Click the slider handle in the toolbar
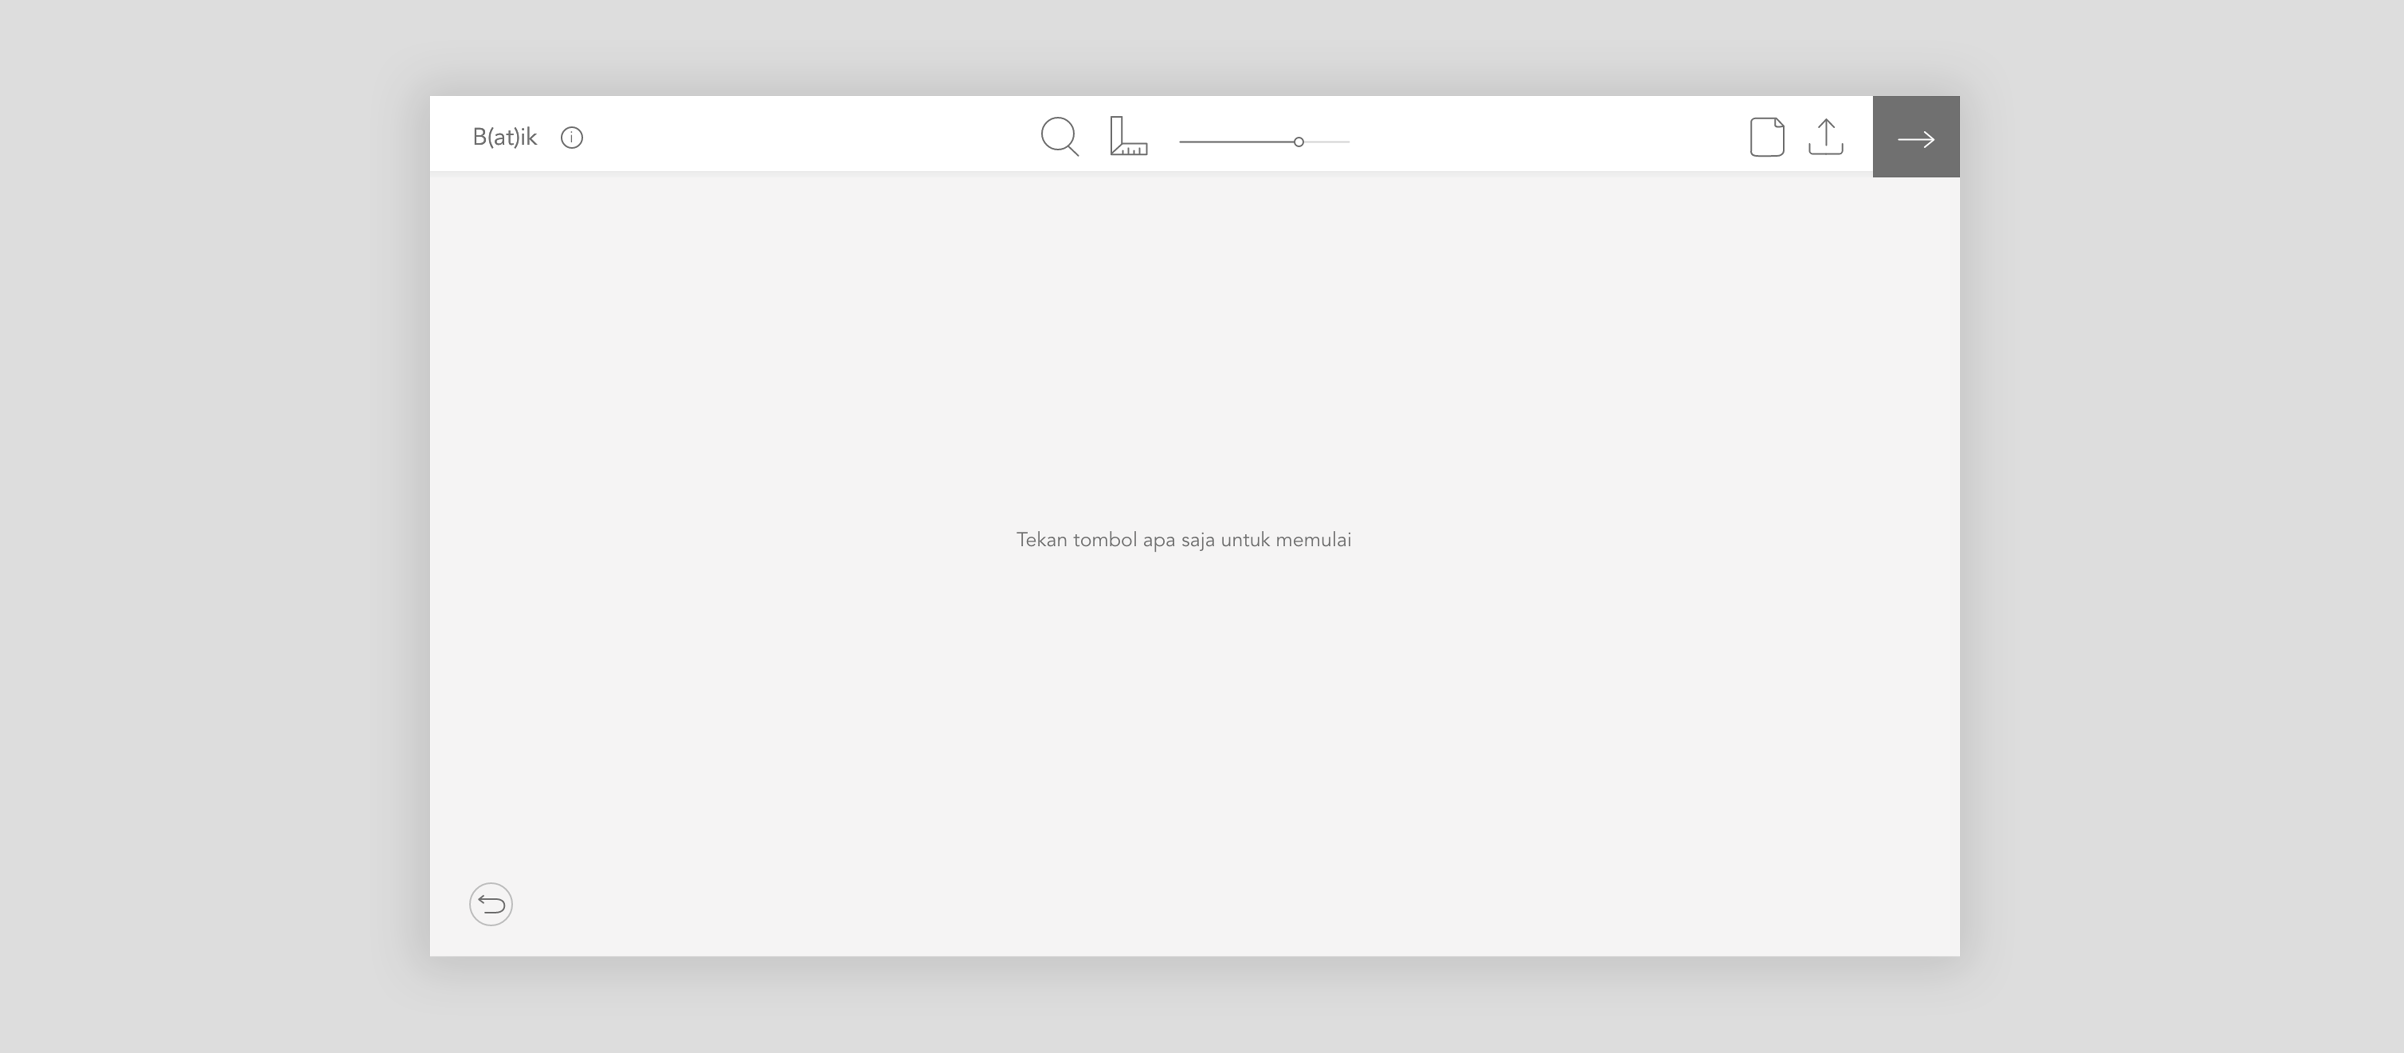This screenshot has width=2404, height=1053. [x=1298, y=142]
